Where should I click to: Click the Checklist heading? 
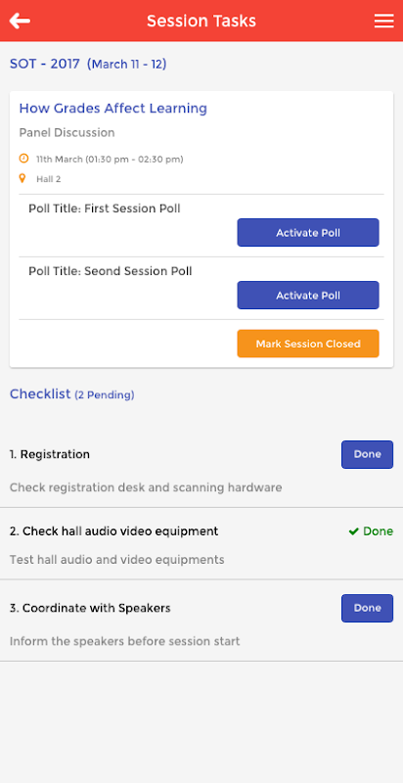(x=40, y=394)
